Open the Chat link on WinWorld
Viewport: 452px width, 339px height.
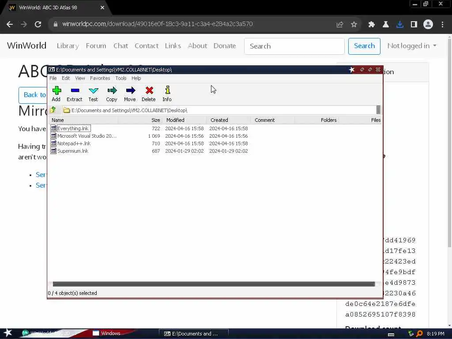point(121,46)
